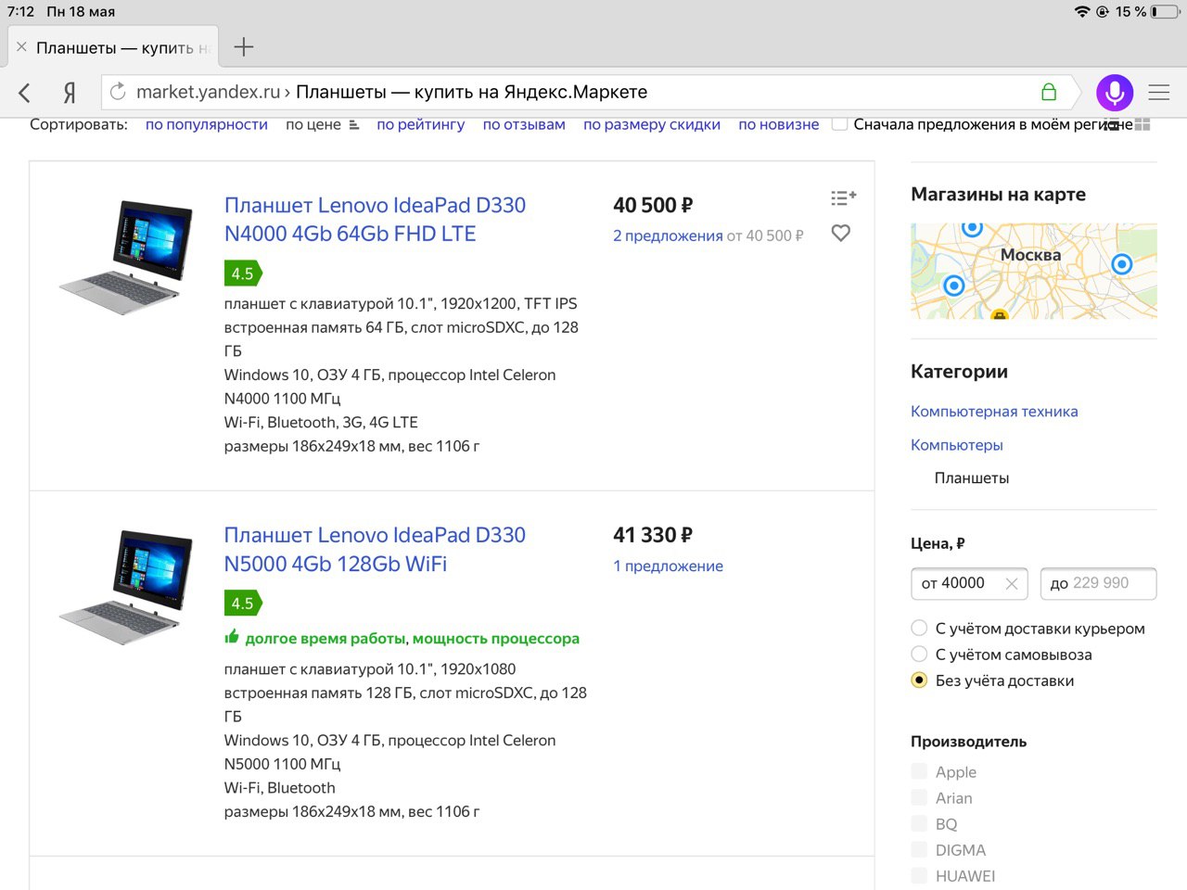Reload the current page
The width and height of the screenshot is (1187, 890).
[x=118, y=92]
